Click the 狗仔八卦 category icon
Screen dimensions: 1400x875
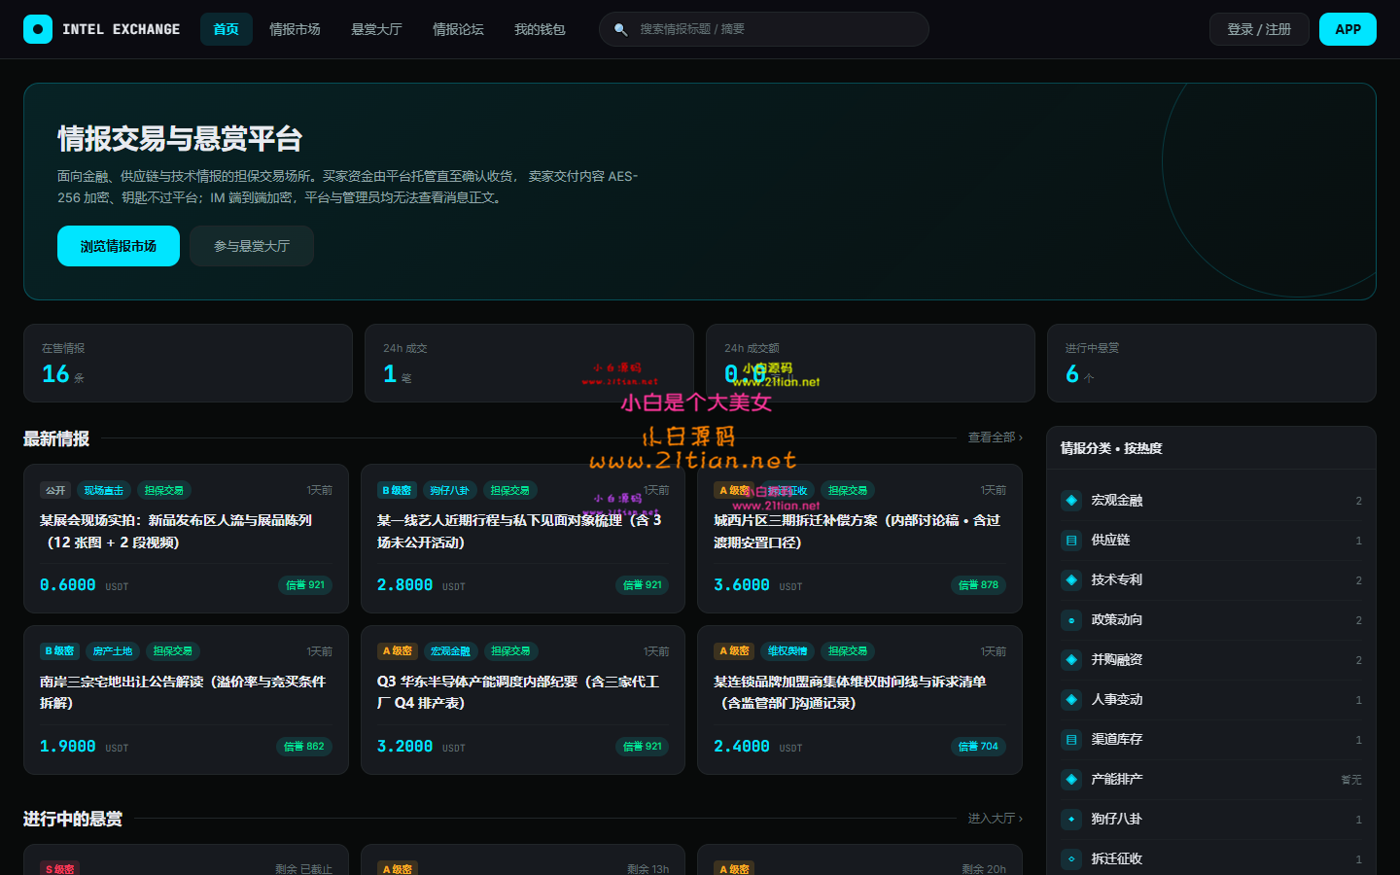(x=1071, y=819)
